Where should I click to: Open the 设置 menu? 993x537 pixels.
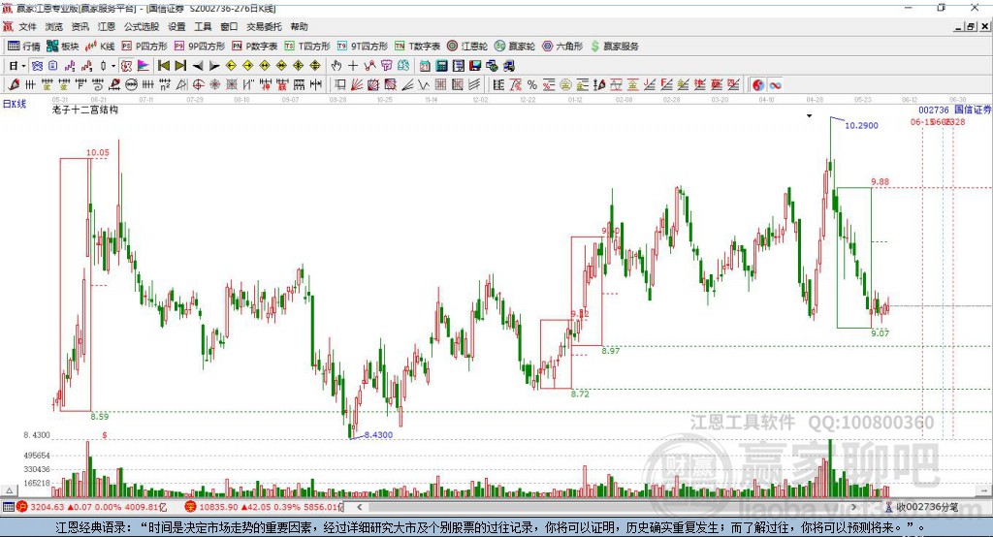point(176,26)
